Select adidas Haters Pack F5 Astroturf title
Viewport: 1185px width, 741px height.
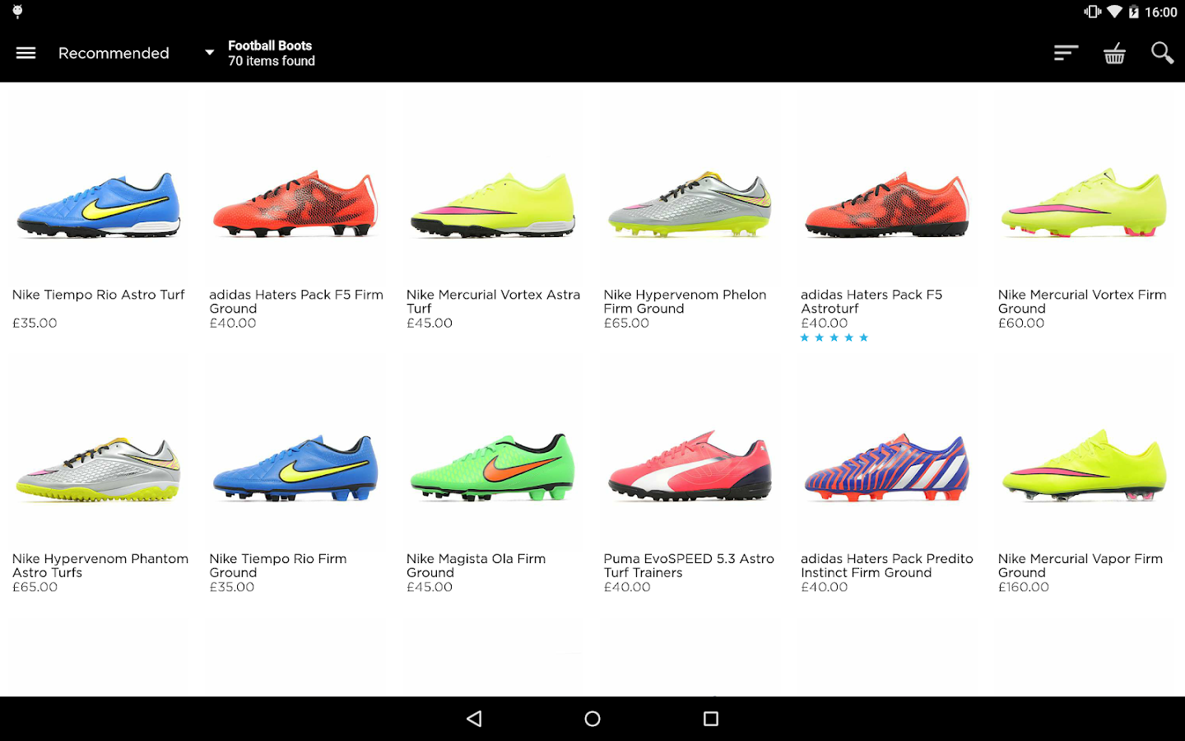click(x=871, y=301)
